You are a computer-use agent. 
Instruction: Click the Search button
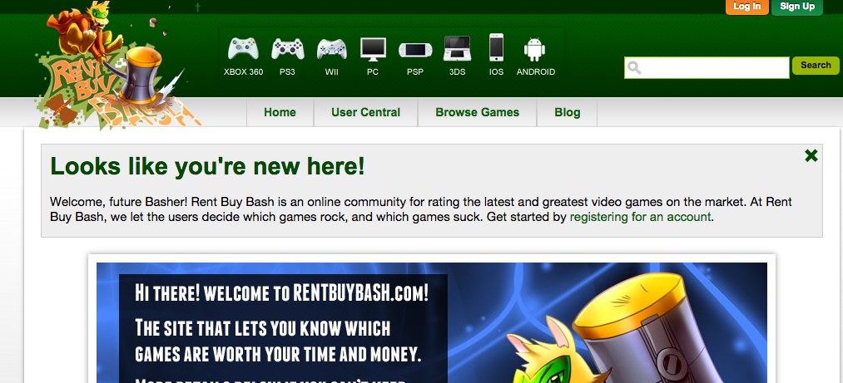pyautogui.click(x=816, y=66)
